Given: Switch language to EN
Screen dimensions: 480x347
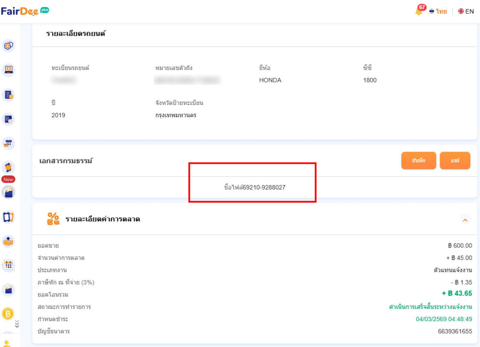Looking at the screenshot, I should [466, 11].
